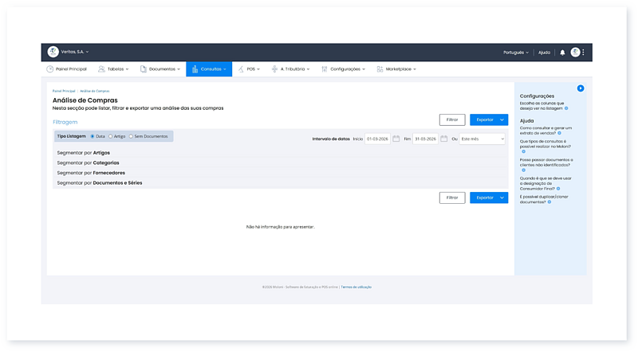Click the A. Tributária menu icon
Image resolution: width=638 pixels, height=352 pixels.
click(x=274, y=69)
